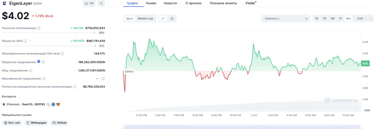Toggle LOG scale on chart
The height and width of the screenshot is (129, 381).
tap(360, 18)
